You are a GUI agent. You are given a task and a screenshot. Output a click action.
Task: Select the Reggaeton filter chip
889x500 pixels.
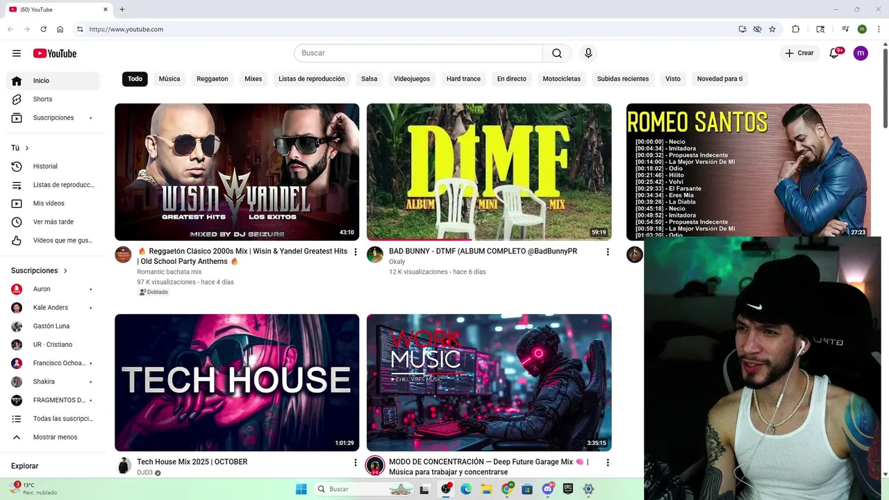[x=212, y=79]
